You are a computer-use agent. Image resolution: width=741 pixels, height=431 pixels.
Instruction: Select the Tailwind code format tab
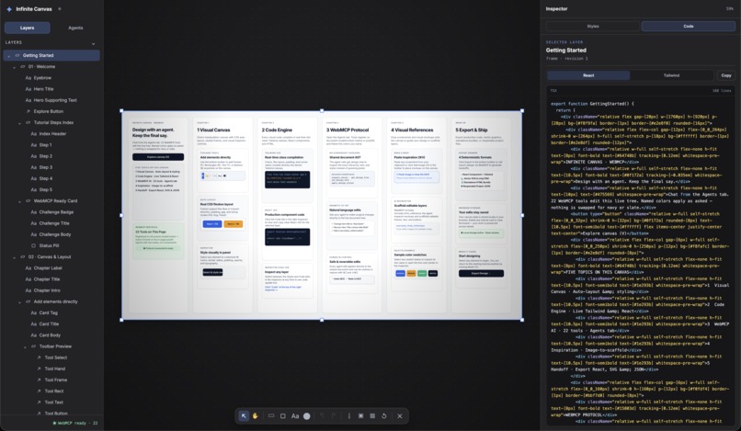click(x=671, y=75)
